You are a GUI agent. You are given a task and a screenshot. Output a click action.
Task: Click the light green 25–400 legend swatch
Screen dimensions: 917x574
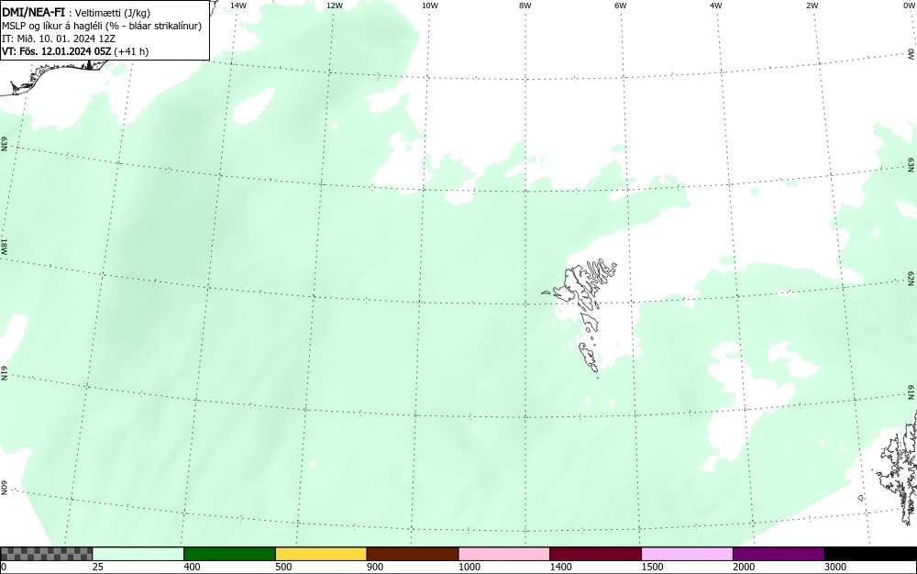click(x=138, y=554)
